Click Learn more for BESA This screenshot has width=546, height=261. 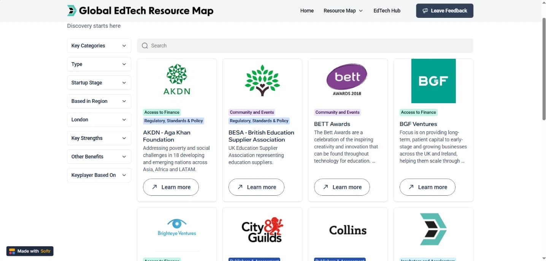click(256, 187)
